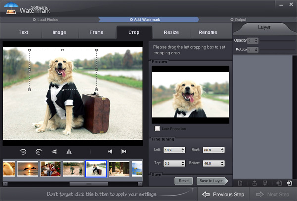This screenshot has width=297, height=201.
Task: Open the Image tab
Action: coord(59,32)
